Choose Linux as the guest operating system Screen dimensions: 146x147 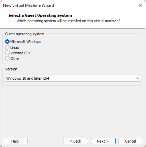7,48
